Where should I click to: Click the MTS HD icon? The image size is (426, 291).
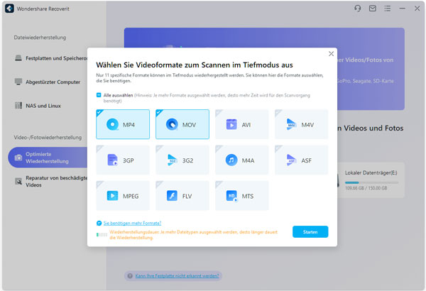coord(231,196)
